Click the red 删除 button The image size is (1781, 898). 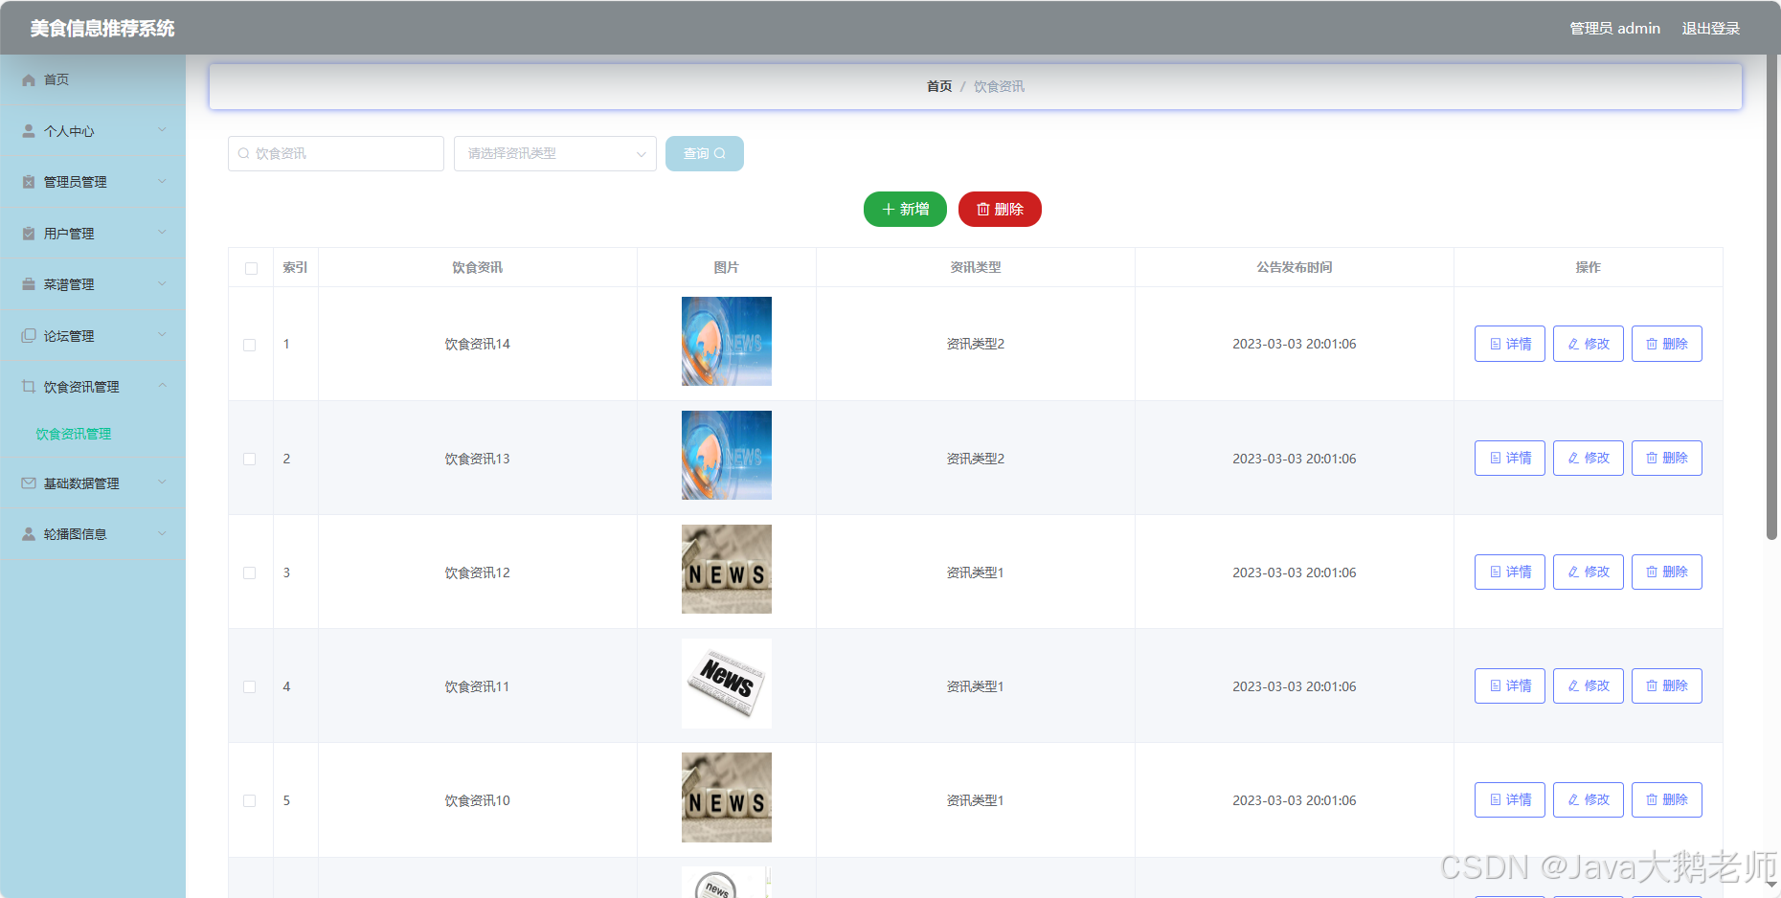pos(999,209)
